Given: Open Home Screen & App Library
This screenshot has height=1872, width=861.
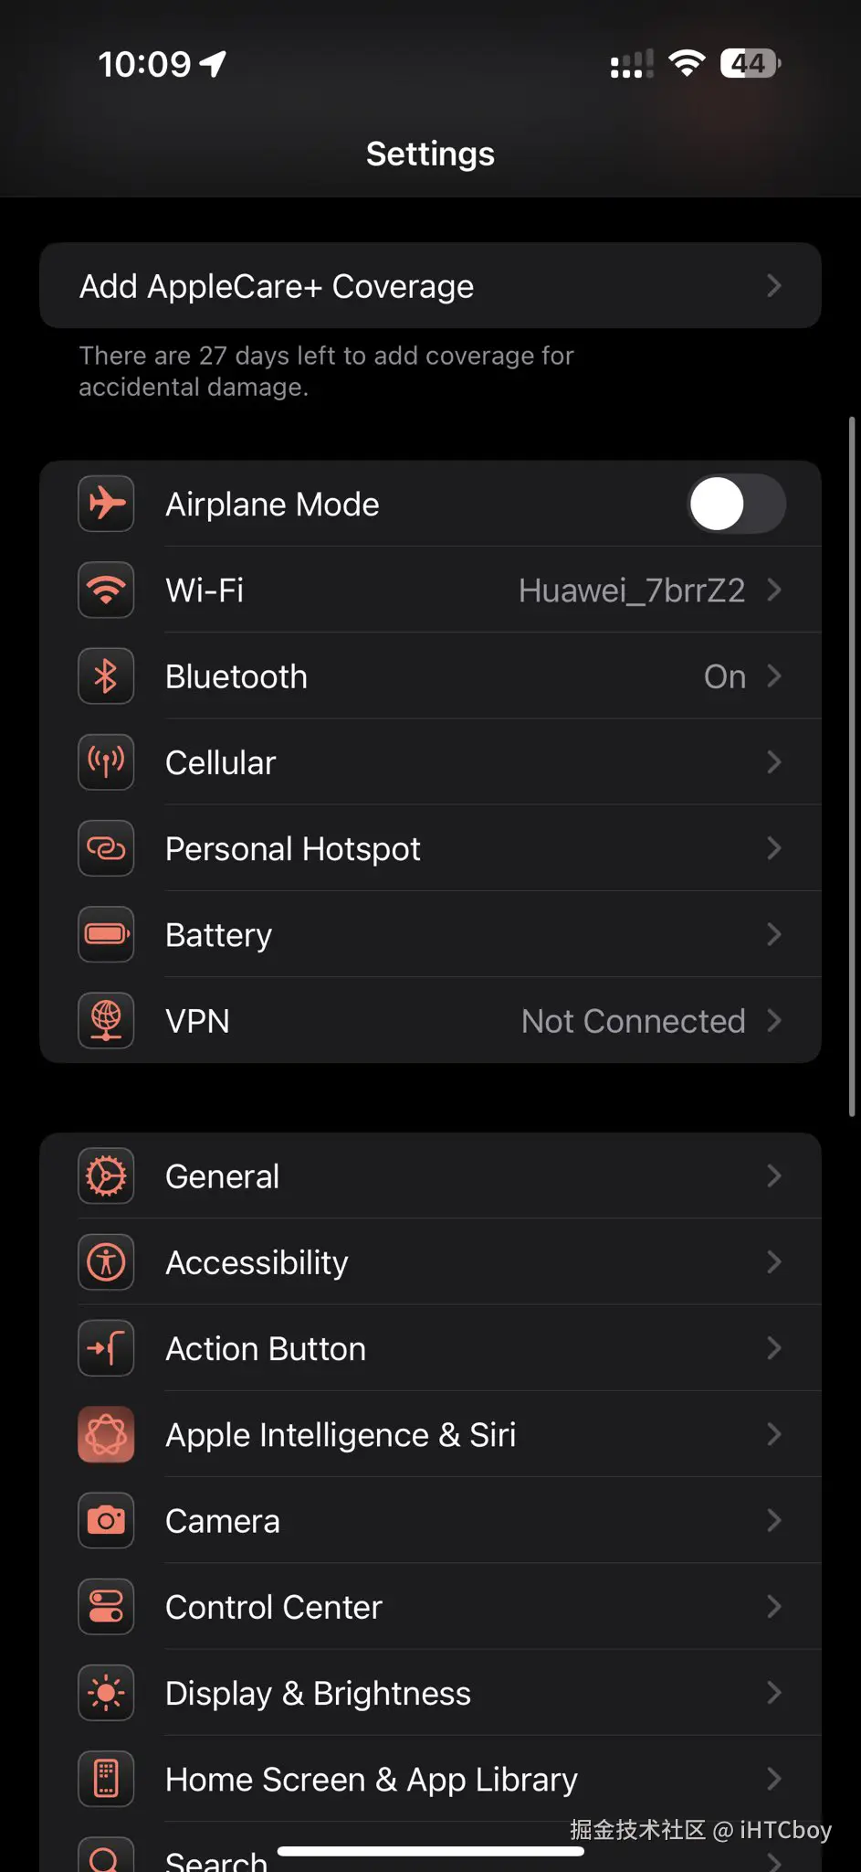Looking at the screenshot, I should click(x=429, y=1780).
